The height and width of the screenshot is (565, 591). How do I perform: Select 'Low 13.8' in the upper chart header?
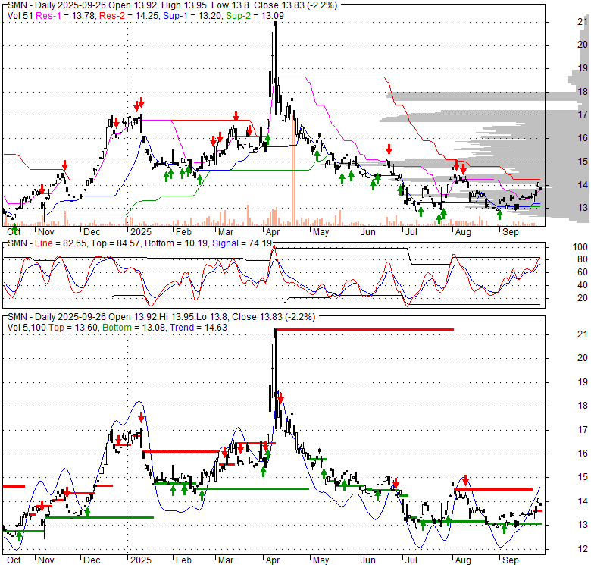231,5
